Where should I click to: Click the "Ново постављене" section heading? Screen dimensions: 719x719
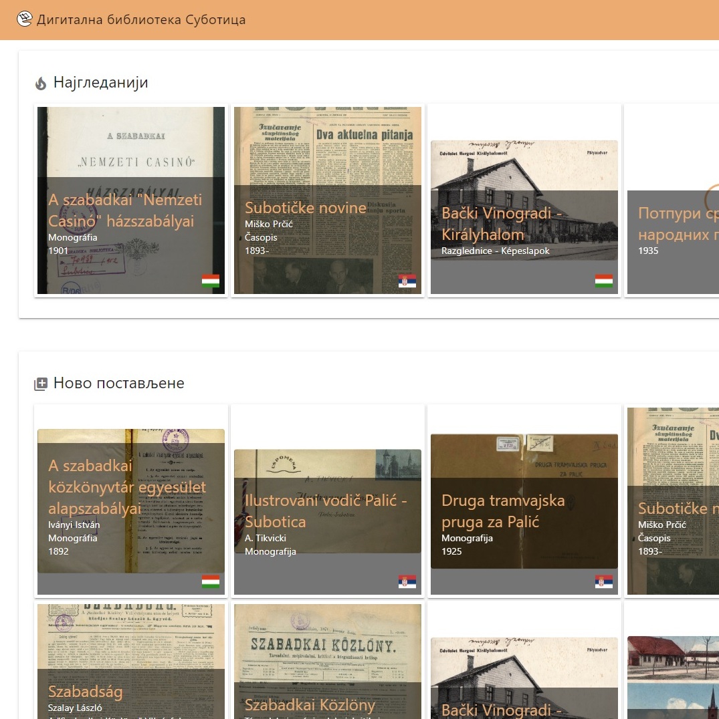[x=119, y=384]
